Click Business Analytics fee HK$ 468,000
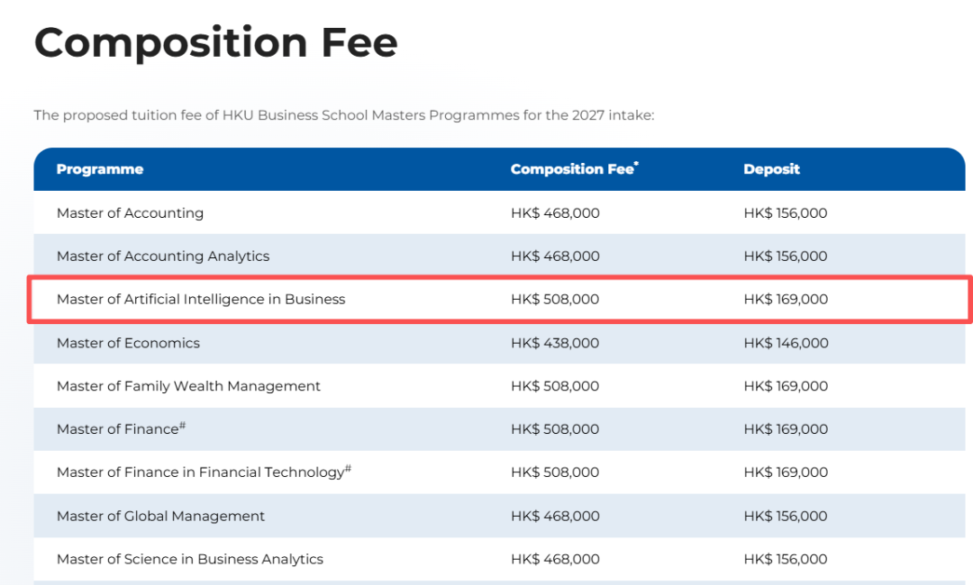Image resolution: width=973 pixels, height=585 pixels. [x=555, y=559]
